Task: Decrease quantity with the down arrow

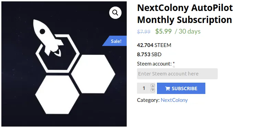Action: [x=153, y=90]
